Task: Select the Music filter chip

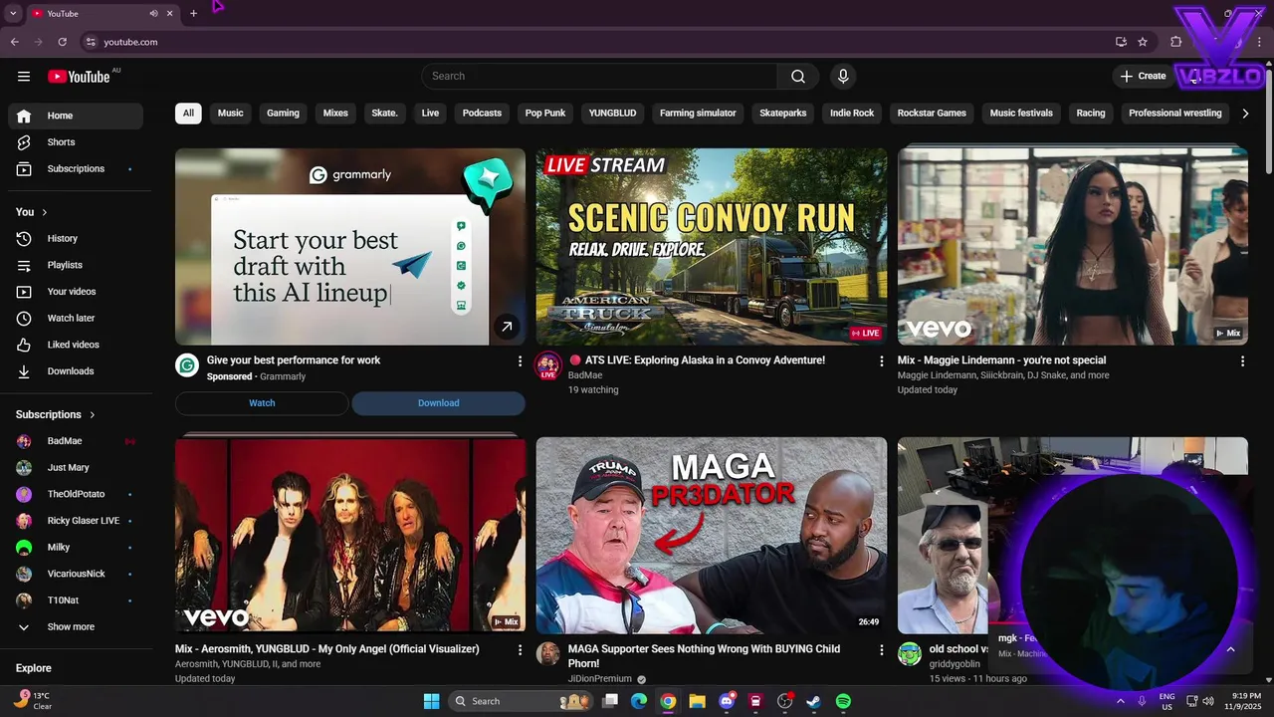Action: click(x=231, y=114)
